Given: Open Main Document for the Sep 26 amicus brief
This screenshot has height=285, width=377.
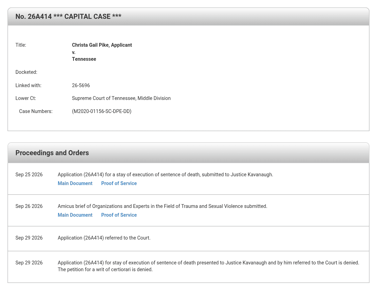Looking at the screenshot, I should pyautogui.click(x=75, y=215).
